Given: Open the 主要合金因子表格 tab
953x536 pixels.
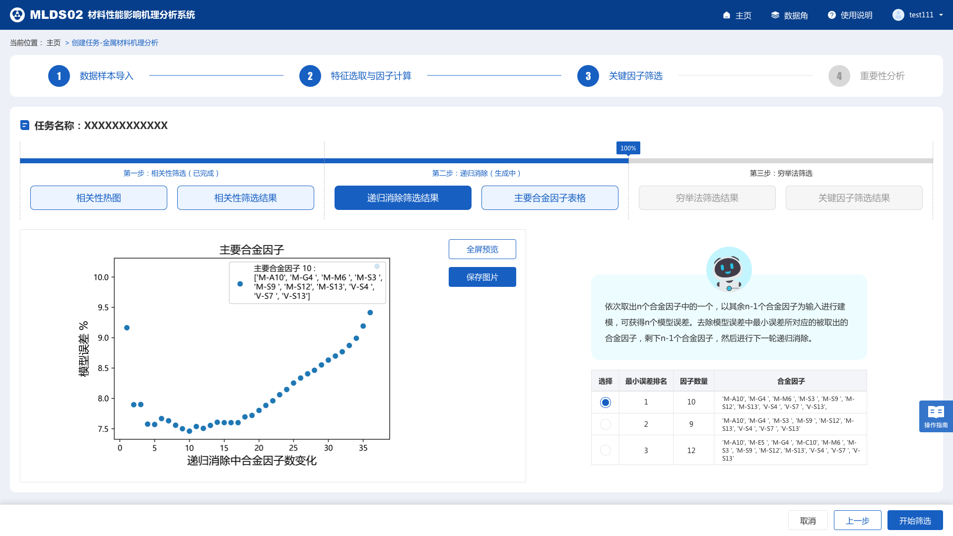Looking at the screenshot, I should [x=549, y=198].
